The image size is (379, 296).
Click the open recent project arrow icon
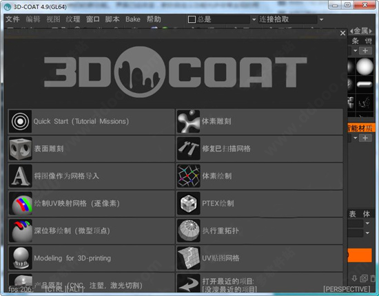[189, 283]
